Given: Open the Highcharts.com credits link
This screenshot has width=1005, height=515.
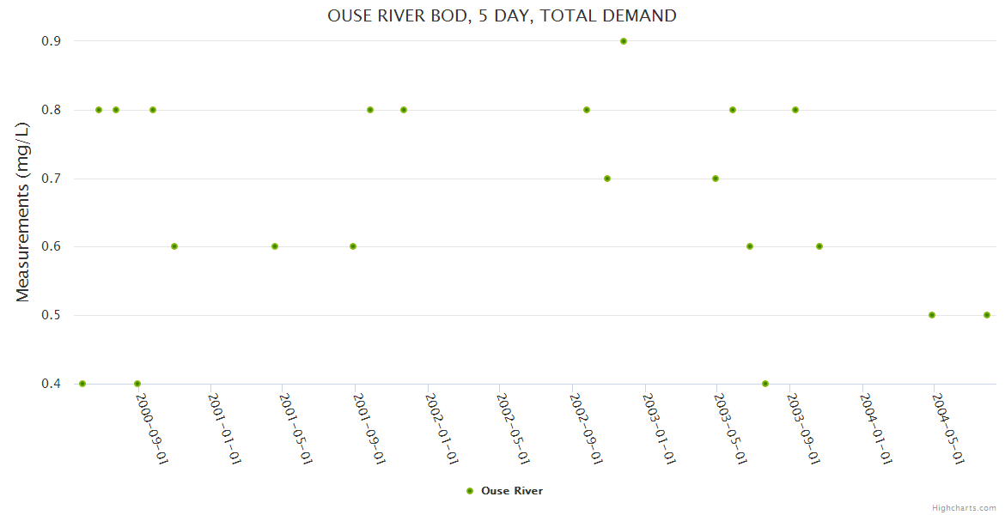Looking at the screenshot, I should [x=964, y=507].
